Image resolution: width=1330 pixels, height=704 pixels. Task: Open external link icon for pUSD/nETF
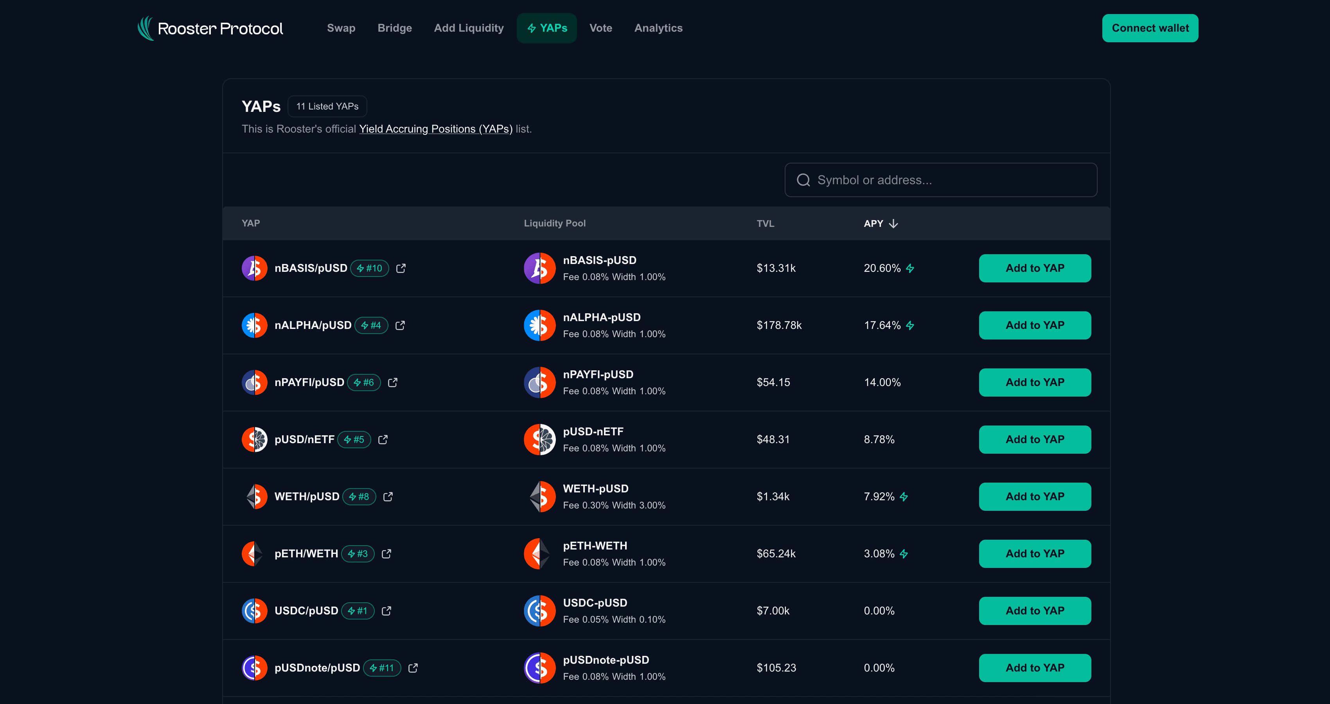click(x=383, y=440)
